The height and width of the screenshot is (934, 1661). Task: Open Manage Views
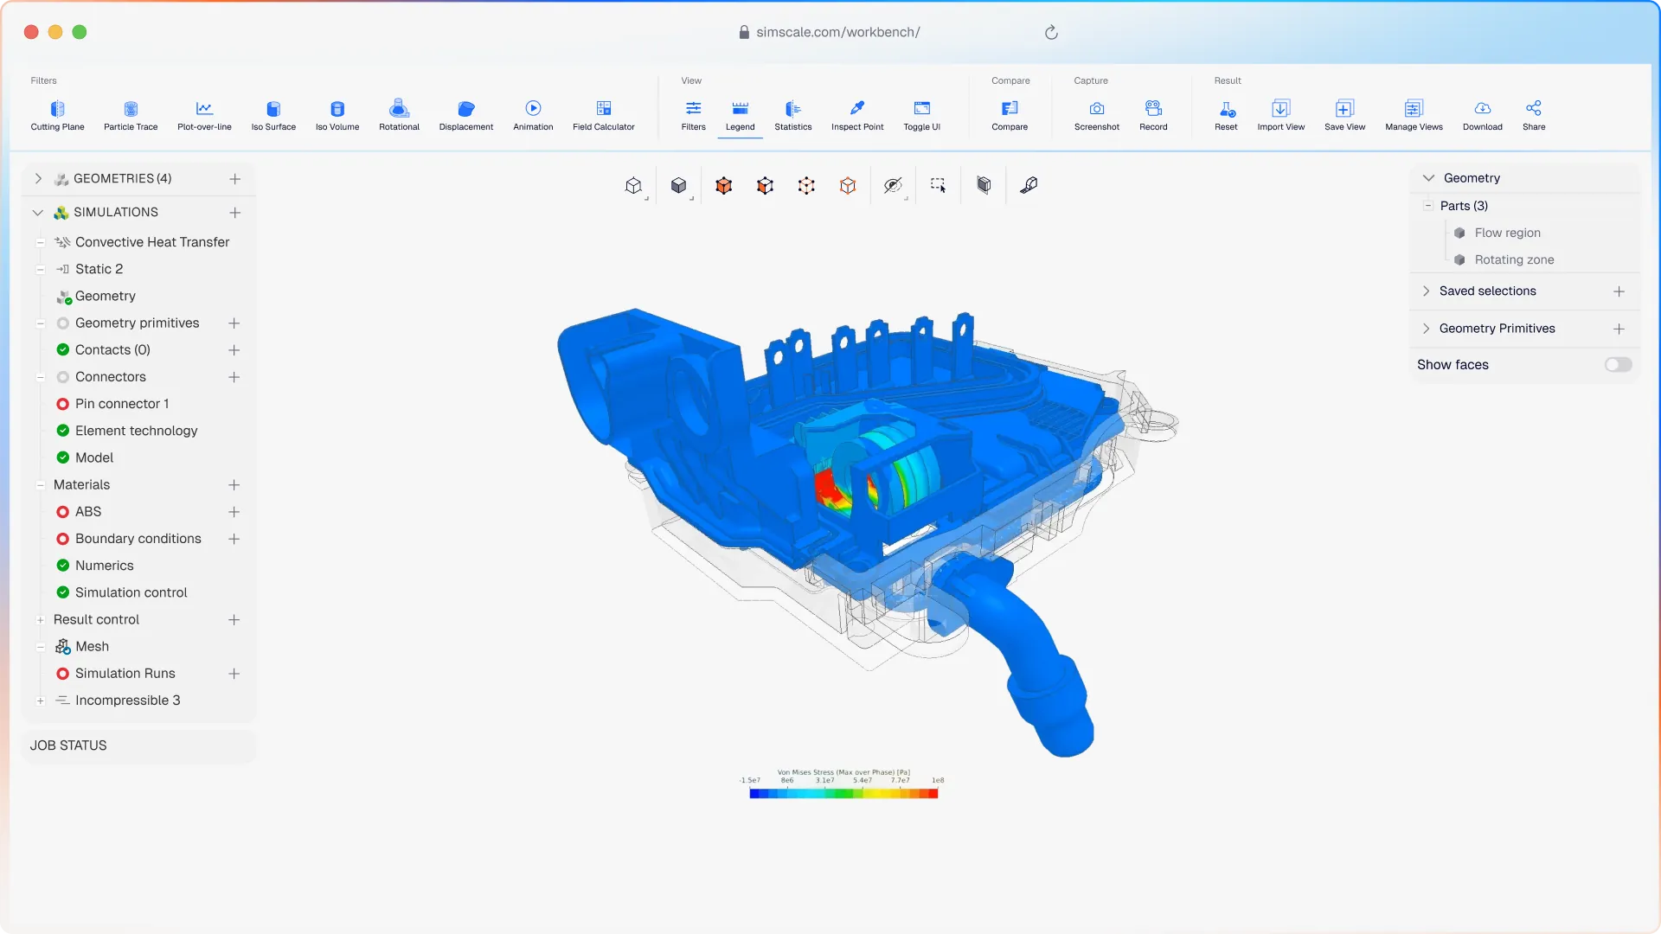pyautogui.click(x=1414, y=115)
